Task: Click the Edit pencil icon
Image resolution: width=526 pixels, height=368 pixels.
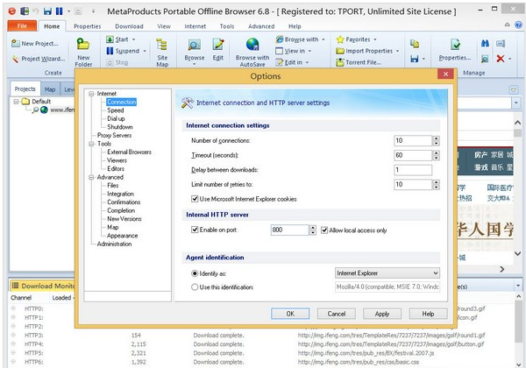Action: (x=218, y=44)
